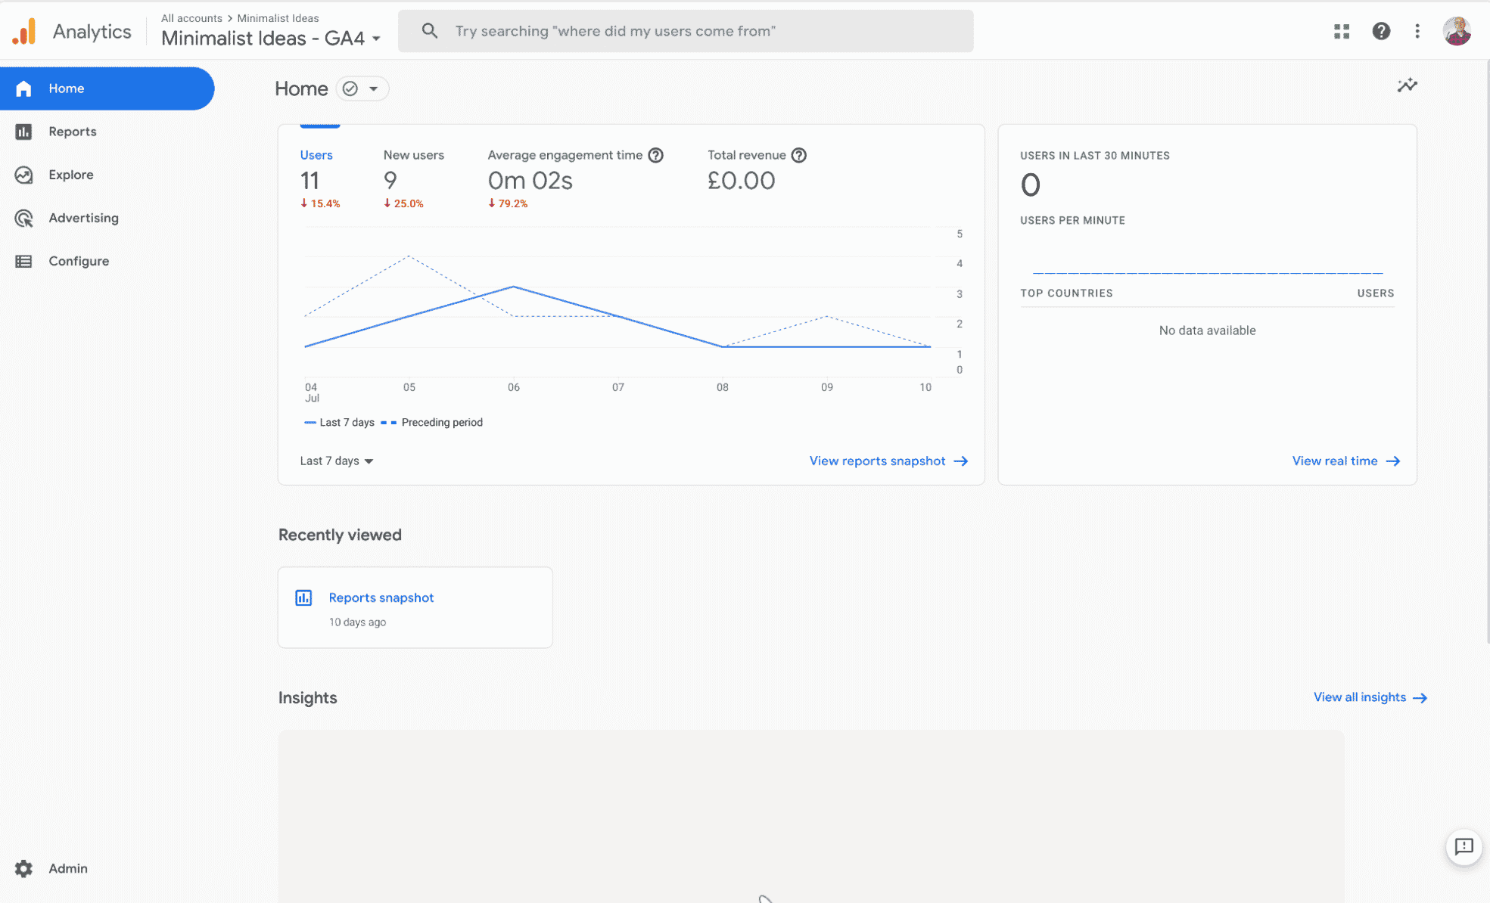
Task: Open the Admin settings gear
Action: click(x=23, y=868)
